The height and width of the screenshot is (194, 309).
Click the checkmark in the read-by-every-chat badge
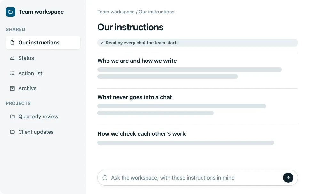coord(102,43)
